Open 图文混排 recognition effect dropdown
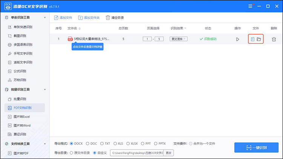The image size is (283, 159). click(178, 39)
